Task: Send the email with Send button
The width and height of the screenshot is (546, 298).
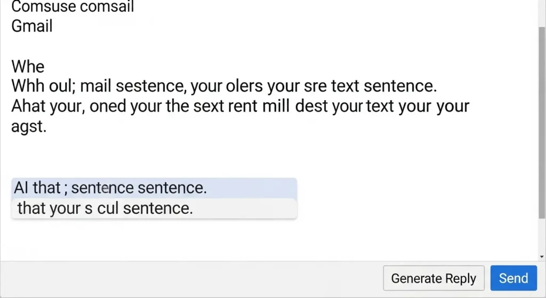Action: coord(513,278)
